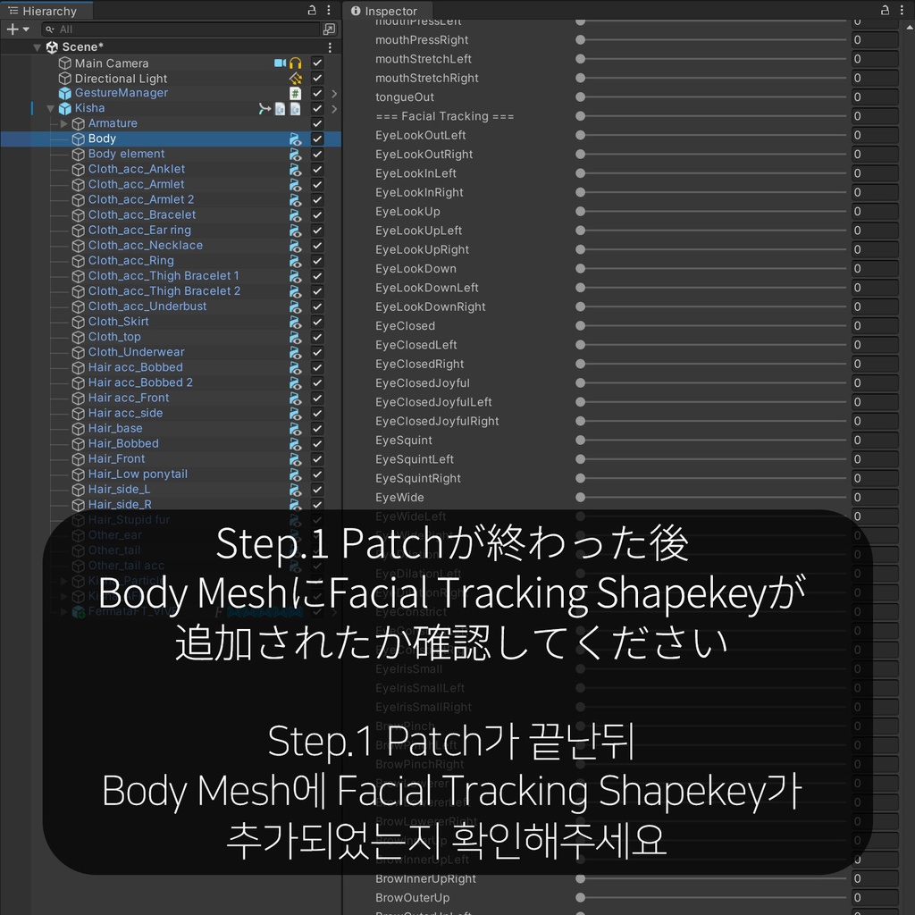Click the All search field in Hierarchy
This screenshot has height=915, width=915.
click(134, 29)
